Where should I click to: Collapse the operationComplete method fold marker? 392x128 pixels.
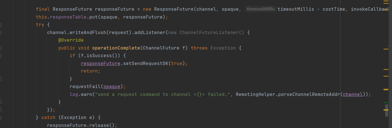pos(1,48)
